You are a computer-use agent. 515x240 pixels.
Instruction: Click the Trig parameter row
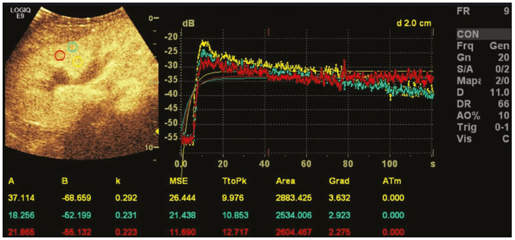[x=483, y=127]
